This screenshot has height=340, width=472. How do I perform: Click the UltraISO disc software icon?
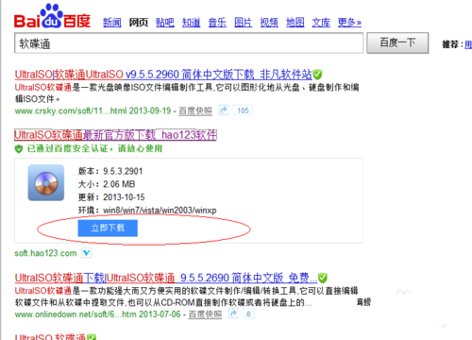(x=46, y=182)
